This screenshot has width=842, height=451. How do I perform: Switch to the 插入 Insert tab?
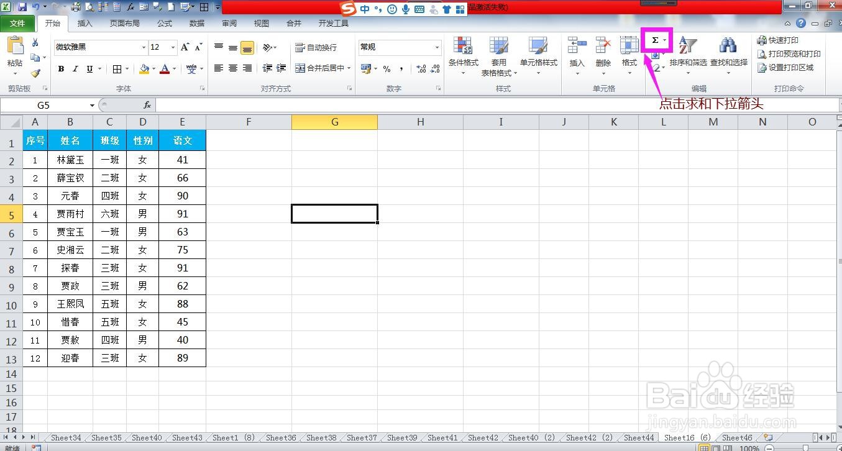85,24
